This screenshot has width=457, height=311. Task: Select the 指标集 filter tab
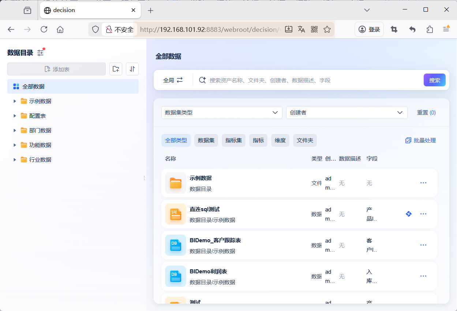point(233,140)
